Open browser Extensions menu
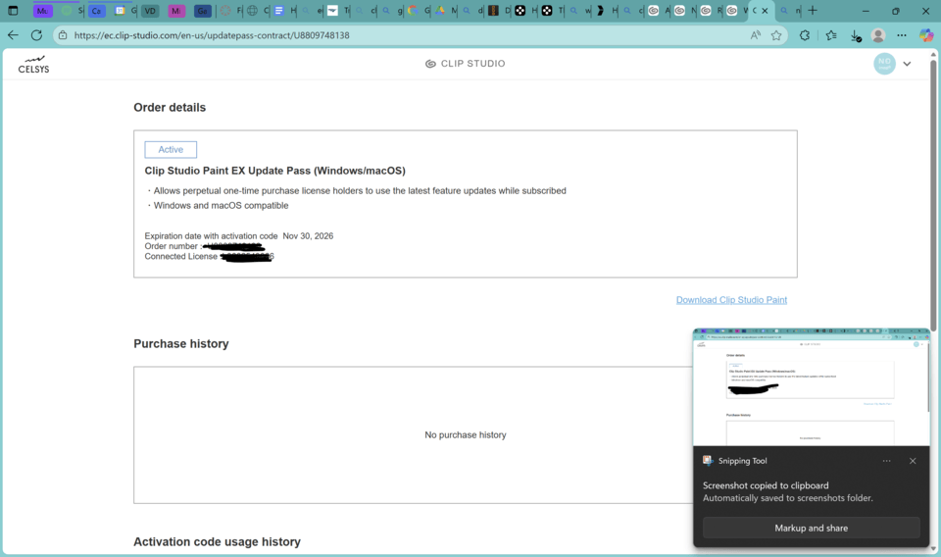The width and height of the screenshot is (941, 557). pyautogui.click(x=806, y=35)
